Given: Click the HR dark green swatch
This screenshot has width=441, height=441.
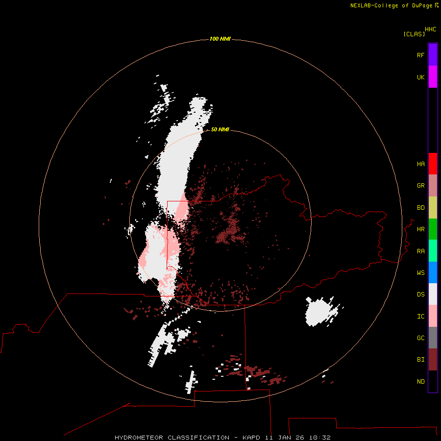Looking at the screenshot, I should (x=433, y=229).
